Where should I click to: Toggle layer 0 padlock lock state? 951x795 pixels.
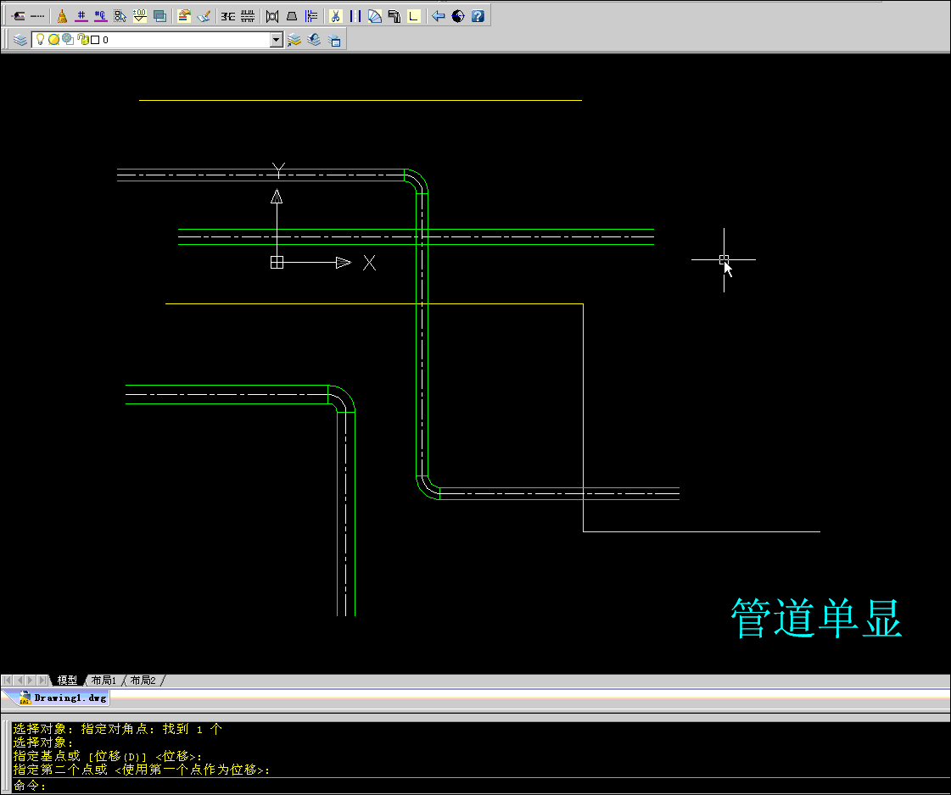tap(82, 39)
